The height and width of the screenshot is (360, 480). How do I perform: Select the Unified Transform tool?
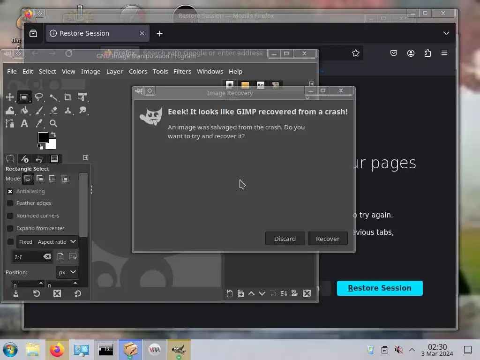(82, 97)
